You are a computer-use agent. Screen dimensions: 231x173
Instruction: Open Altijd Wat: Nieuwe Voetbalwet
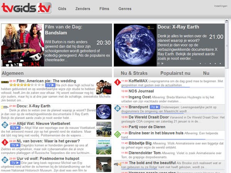[44, 123]
